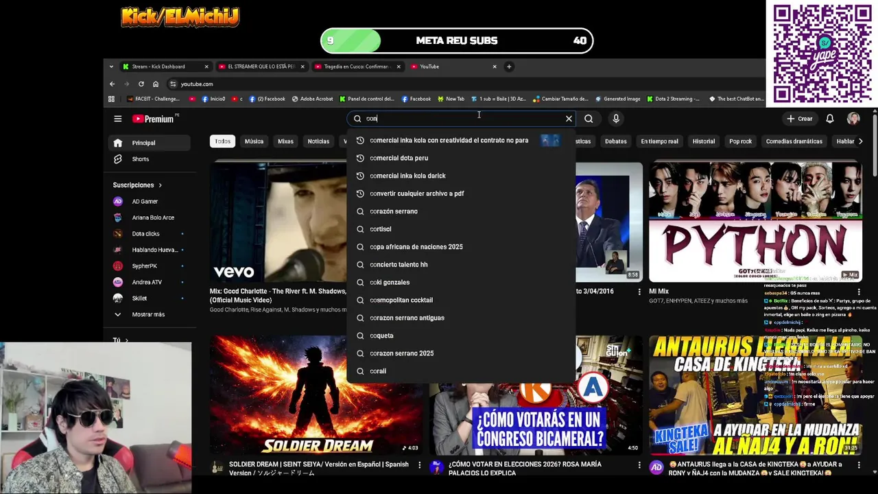Open a new browser tab
Viewport: 878px width, 494px height.
tap(509, 67)
